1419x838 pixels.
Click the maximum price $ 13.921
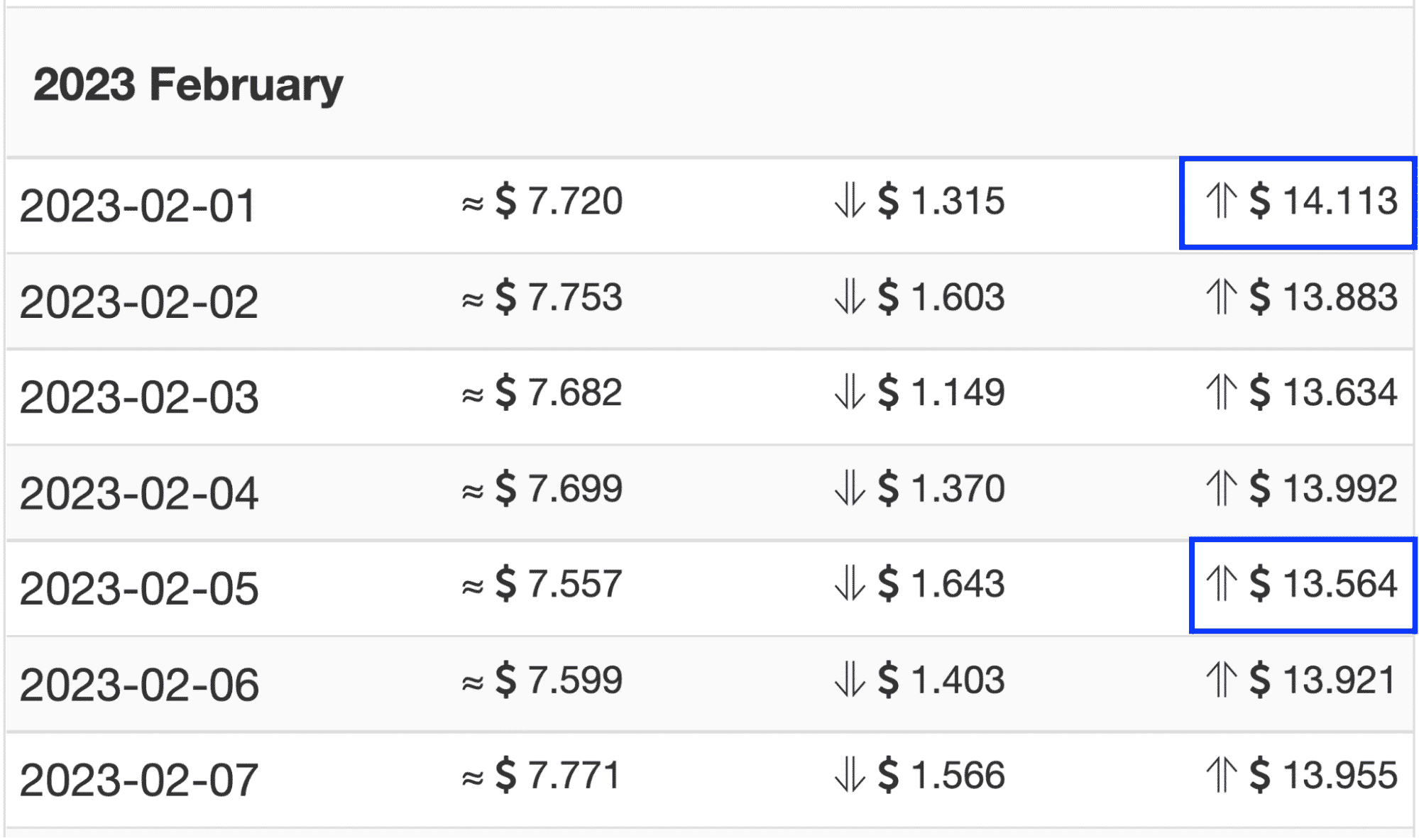[1323, 680]
